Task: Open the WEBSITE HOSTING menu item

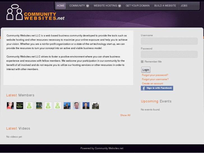Action: coord(105,6)
